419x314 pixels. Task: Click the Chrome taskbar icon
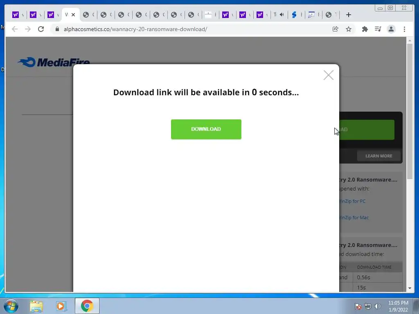[x=87, y=306]
